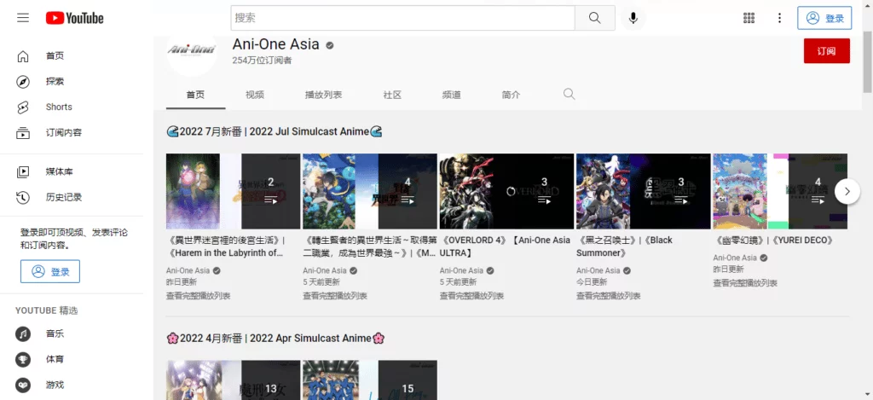Search within the channel via magnifier
Image resolution: width=873 pixels, height=400 pixels.
click(x=569, y=94)
